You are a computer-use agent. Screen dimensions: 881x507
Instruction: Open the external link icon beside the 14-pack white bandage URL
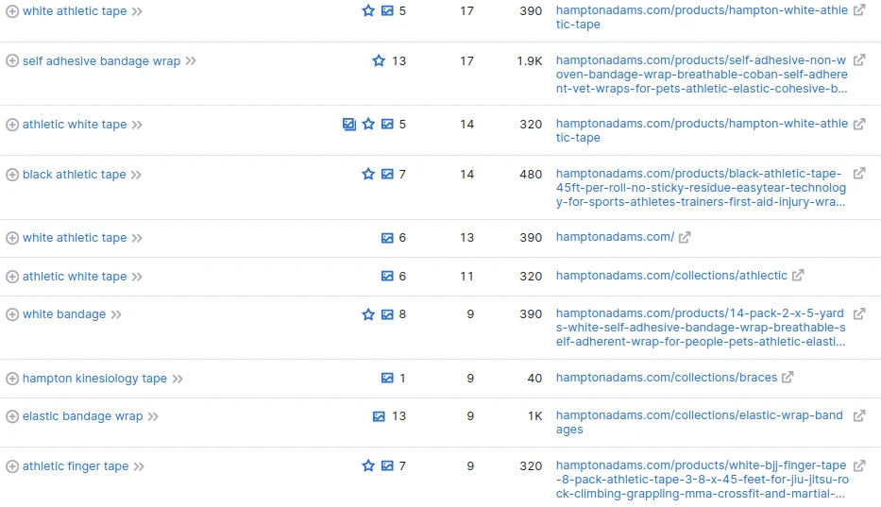pyautogui.click(x=859, y=313)
